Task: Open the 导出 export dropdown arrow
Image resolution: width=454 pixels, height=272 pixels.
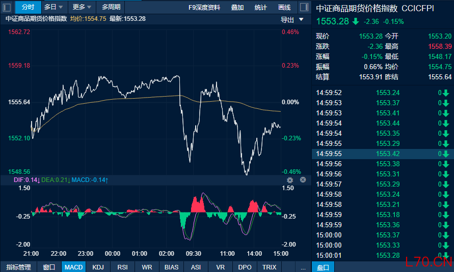Action: (x=301, y=20)
